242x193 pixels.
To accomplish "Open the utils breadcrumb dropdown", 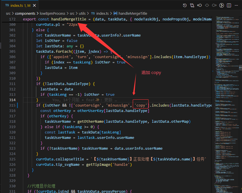I will pos(82,13).
